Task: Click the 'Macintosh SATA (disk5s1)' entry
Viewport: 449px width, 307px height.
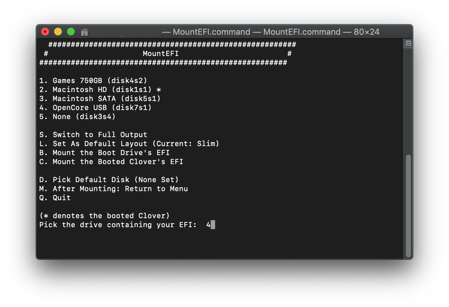Action: [100, 98]
